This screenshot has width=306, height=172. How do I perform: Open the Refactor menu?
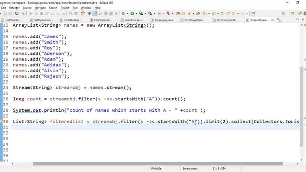tap(14, 8)
